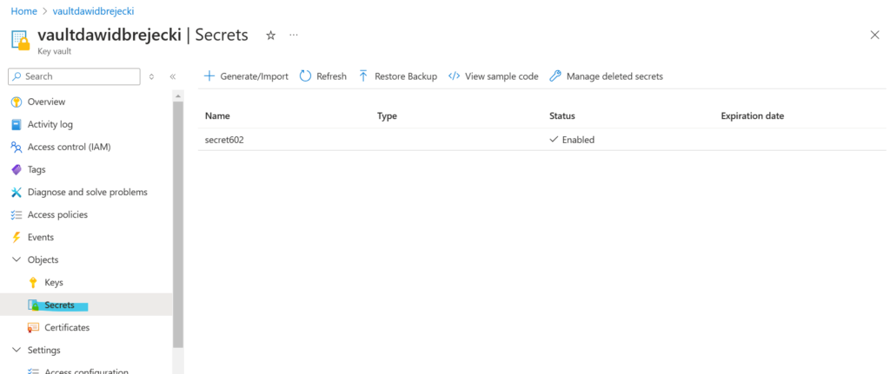Screen dimensions: 890x374
Task: Open the secret602 entry
Action: pyautogui.click(x=224, y=140)
